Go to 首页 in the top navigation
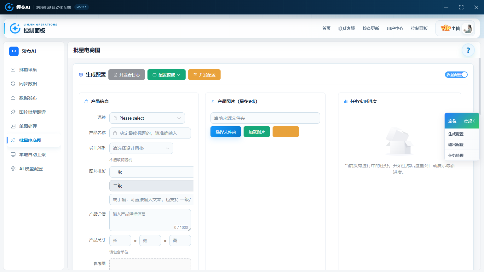This screenshot has width=484, height=272. (326, 28)
